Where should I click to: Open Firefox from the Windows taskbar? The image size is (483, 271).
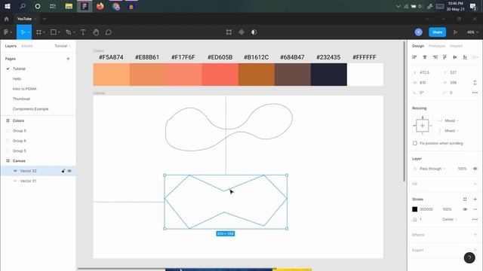100,6
